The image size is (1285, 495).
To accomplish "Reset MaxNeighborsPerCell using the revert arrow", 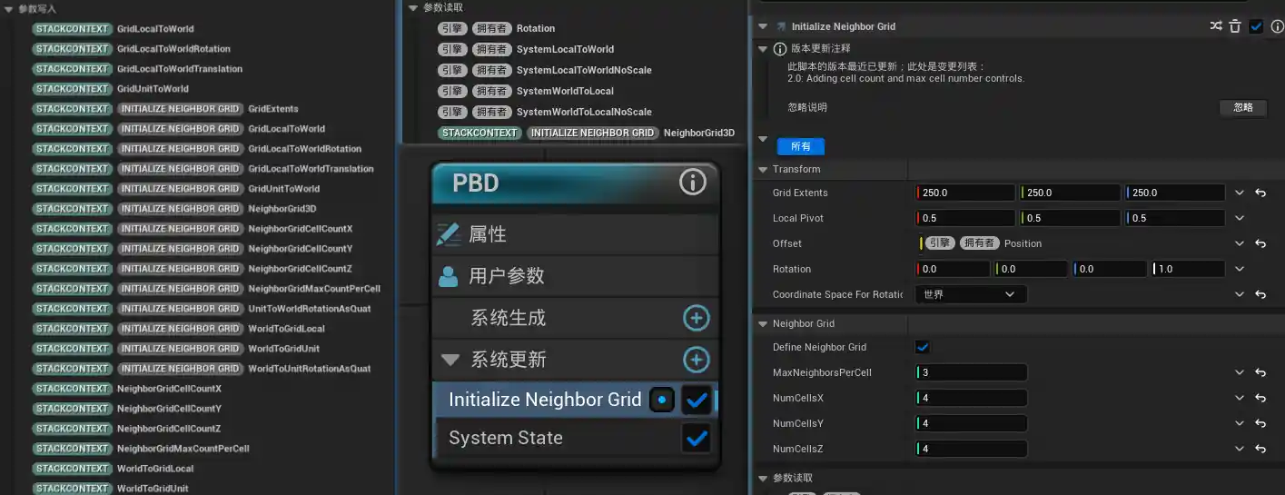I will [1260, 373].
